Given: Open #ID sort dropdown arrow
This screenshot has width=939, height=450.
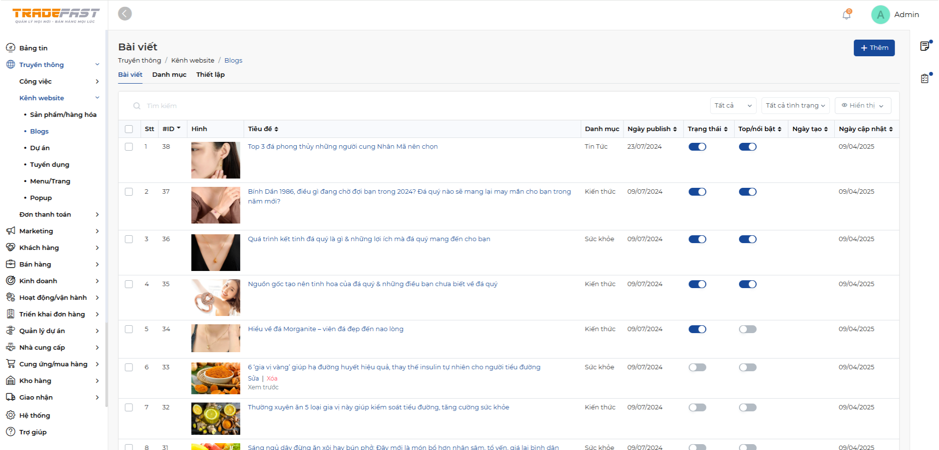Looking at the screenshot, I should click(179, 128).
